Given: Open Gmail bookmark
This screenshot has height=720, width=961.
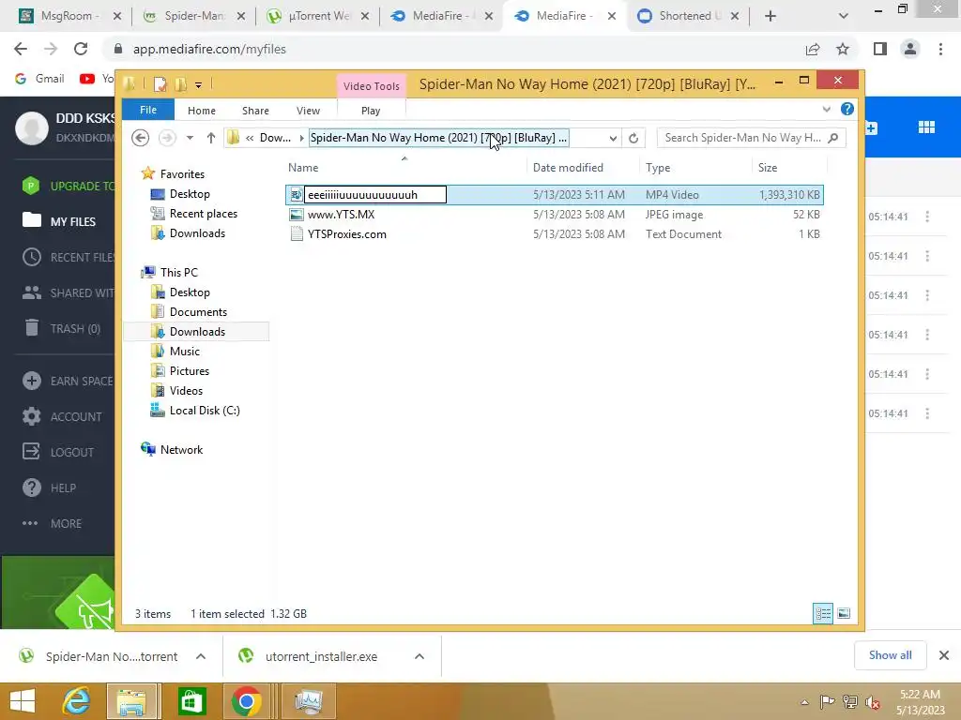Looking at the screenshot, I should pyautogui.click(x=39, y=79).
